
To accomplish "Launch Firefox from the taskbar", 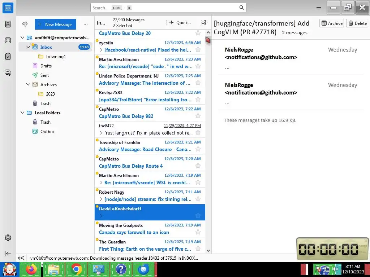I will click(31, 269).
